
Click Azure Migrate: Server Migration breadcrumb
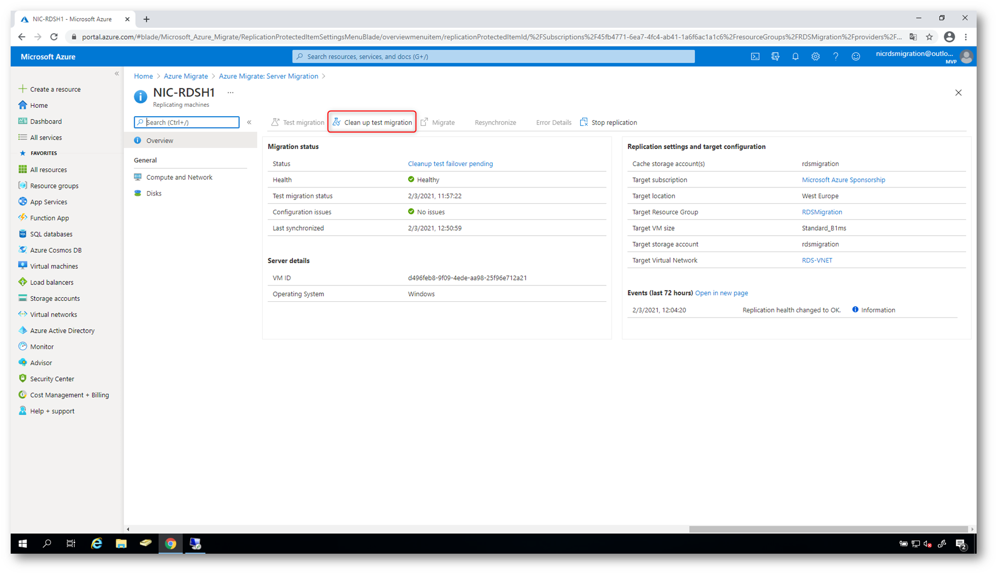268,76
